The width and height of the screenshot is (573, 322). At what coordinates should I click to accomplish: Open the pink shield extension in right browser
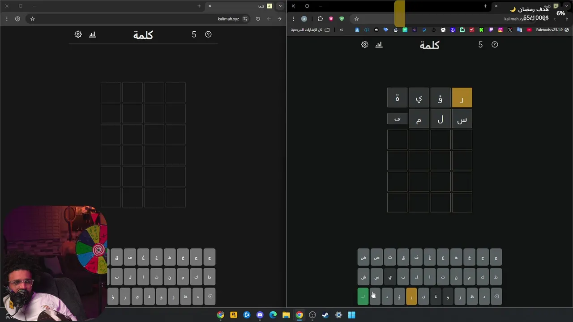click(x=331, y=19)
